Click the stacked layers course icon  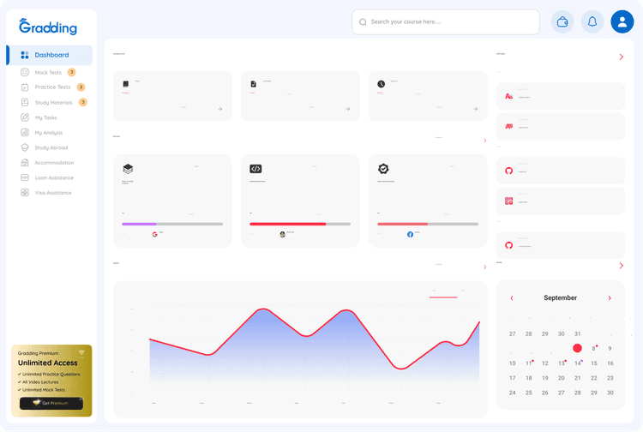coord(128,169)
